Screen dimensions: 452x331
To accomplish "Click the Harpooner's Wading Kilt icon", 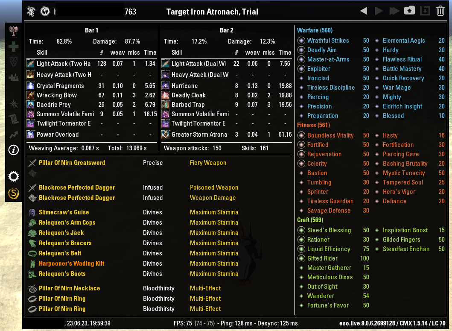I will (x=32, y=264).
